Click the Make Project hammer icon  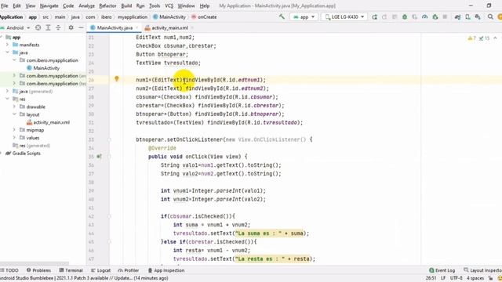pos(282,16)
